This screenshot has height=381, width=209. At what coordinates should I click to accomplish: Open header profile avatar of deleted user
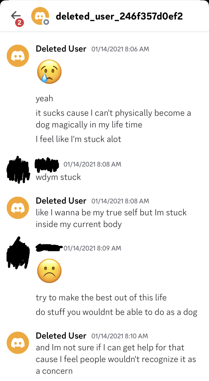click(x=40, y=16)
